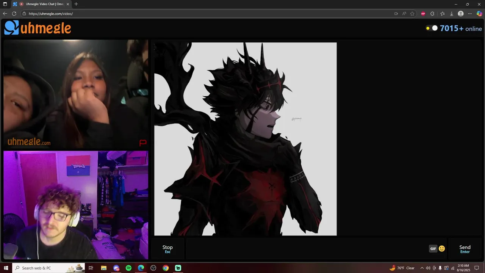Click the shared anime character image
485x273 pixels.
pyautogui.click(x=245, y=139)
